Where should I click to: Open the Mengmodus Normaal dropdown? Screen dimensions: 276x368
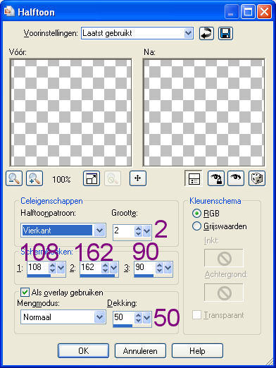pyautogui.click(x=100, y=317)
